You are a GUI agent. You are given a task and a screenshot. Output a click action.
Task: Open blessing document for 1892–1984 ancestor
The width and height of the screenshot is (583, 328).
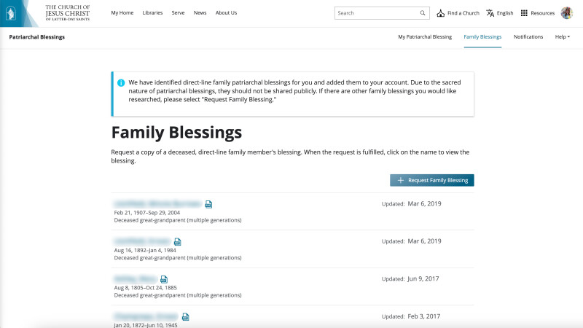coord(178,241)
